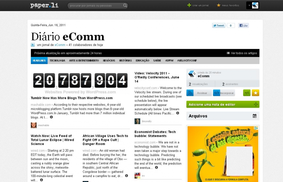
Task: Click the eComm logo in sidebar
Action: pyautogui.click(x=192, y=74)
